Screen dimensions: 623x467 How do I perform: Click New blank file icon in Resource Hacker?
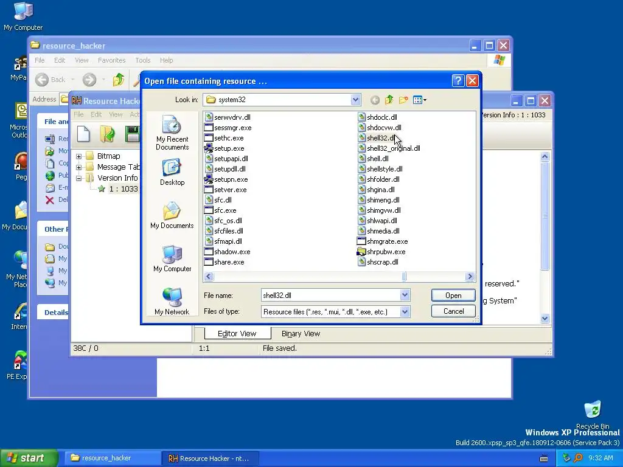click(x=83, y=133)
